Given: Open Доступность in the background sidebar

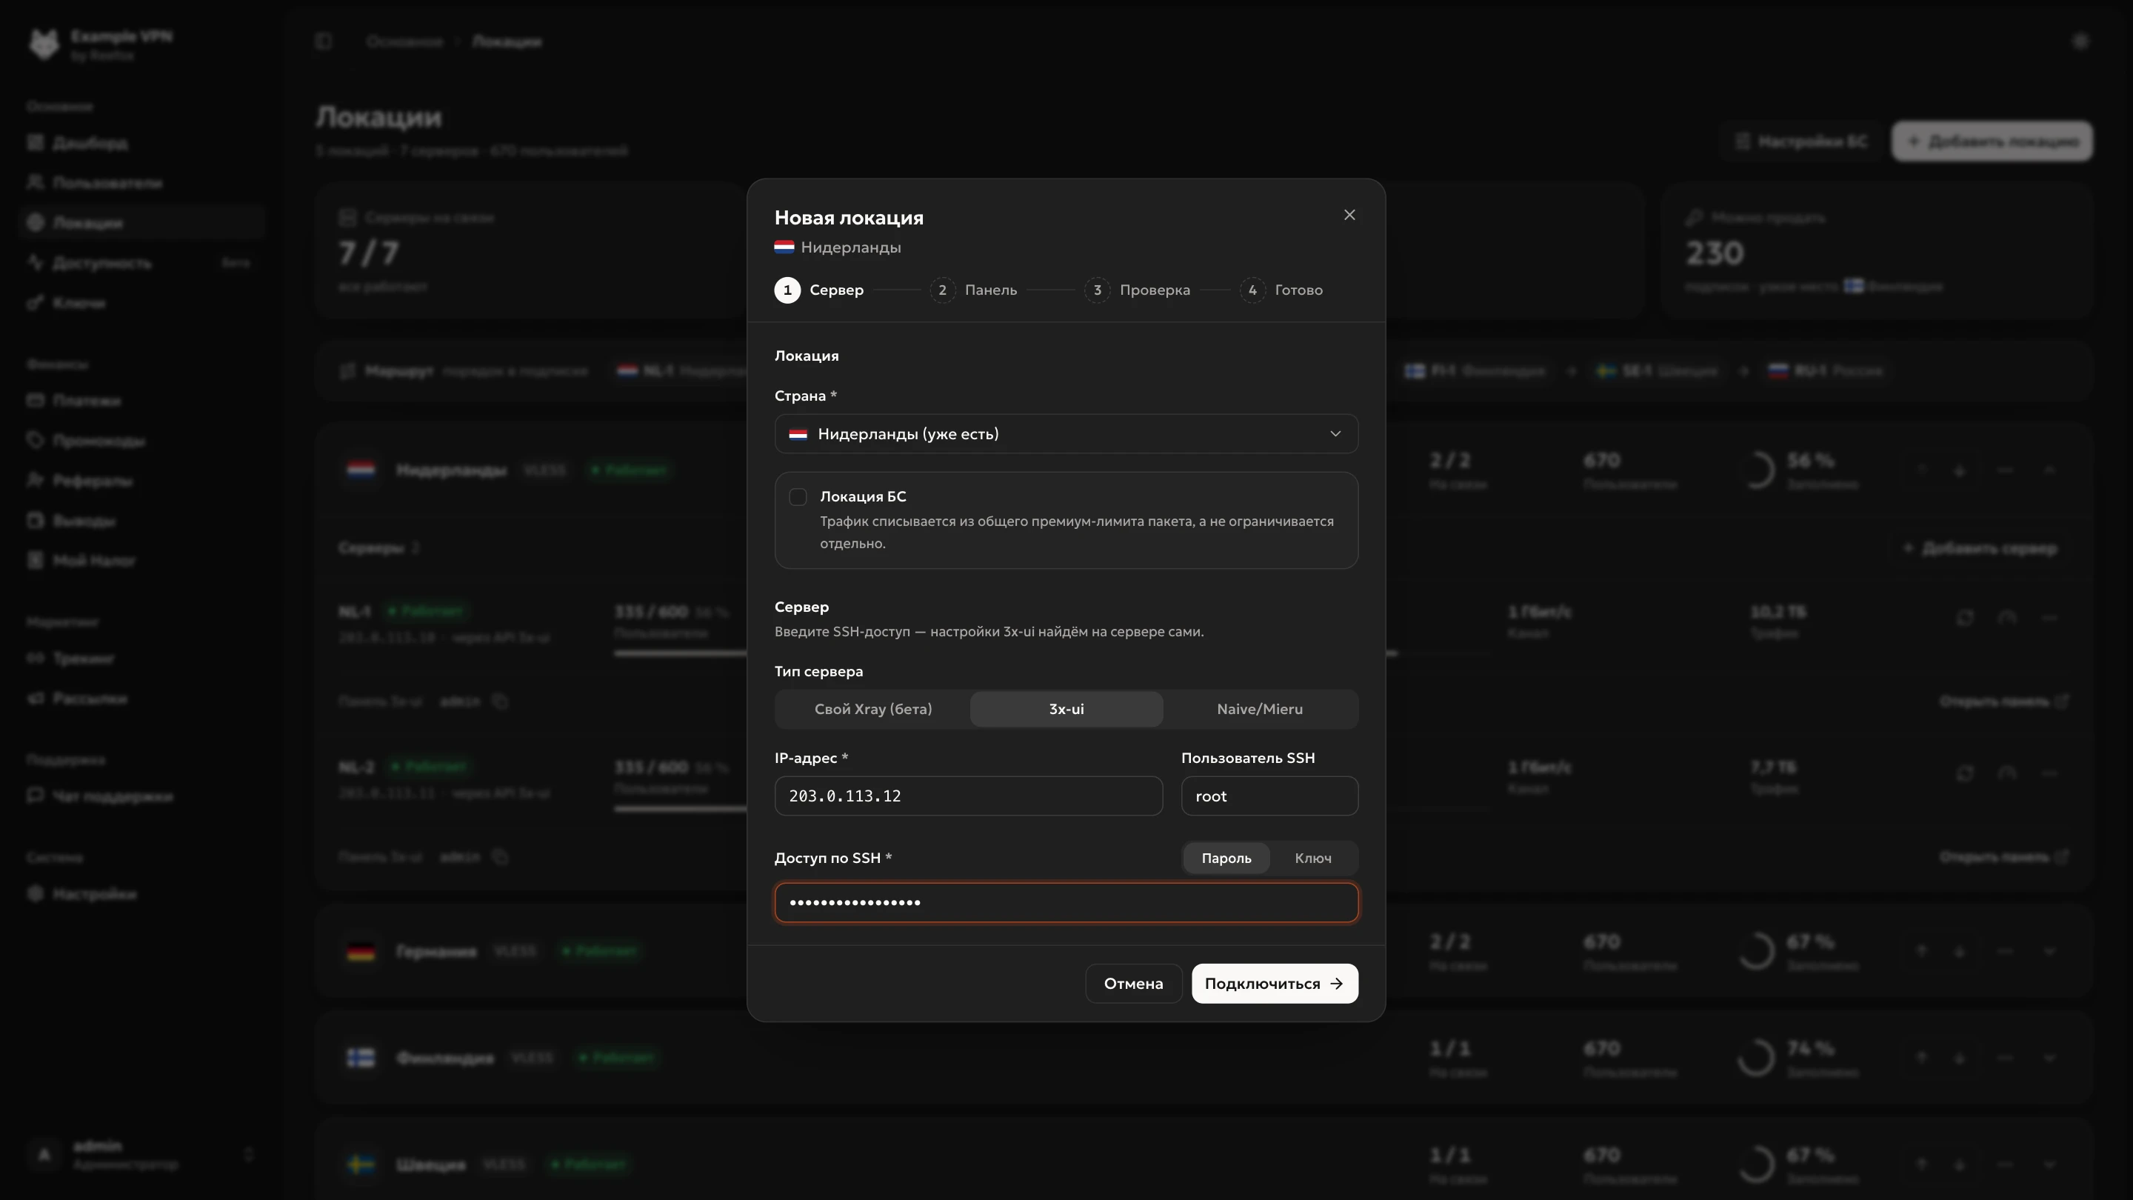Looking at the screenshot, I should click(x=141, y=264).
